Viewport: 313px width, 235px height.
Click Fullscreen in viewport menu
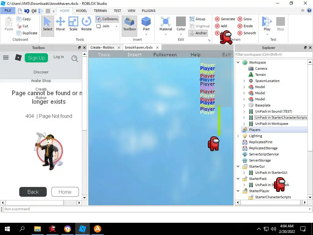(x=165, y=54)
